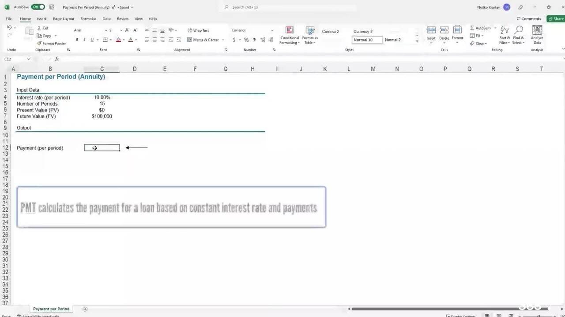Screen dimensions: 565x317
Task: Open Find & Select menu
Action: tap(519, 35)
